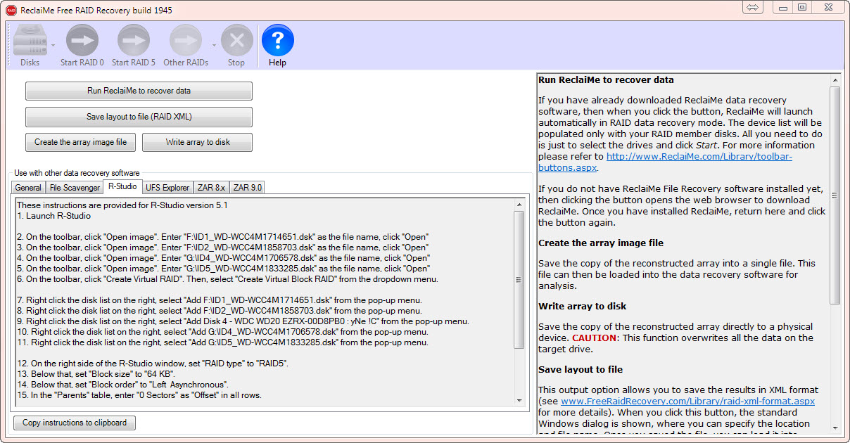Switch to the File Scavenger tab
The image size is (850, 443).
(x=75, y=188)
